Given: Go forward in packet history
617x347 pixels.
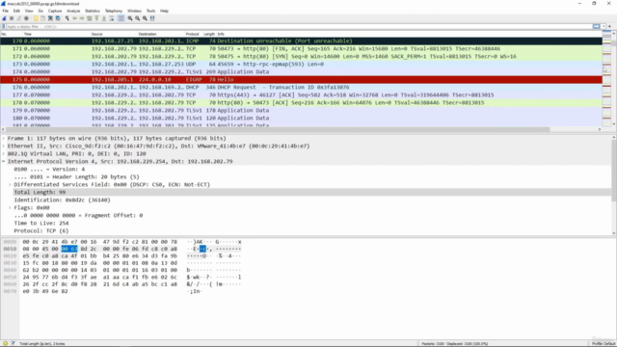Looking at the screenshot, I should point(82,18).
